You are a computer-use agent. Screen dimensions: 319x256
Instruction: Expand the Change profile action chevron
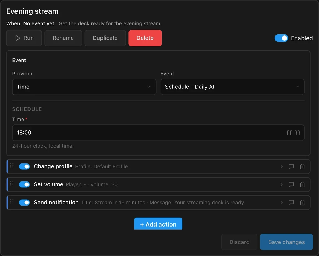coord(281,166)
